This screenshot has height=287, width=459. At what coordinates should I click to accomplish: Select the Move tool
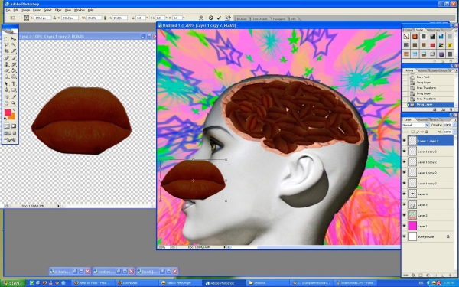pyautogui.click(x=14, y=39)
